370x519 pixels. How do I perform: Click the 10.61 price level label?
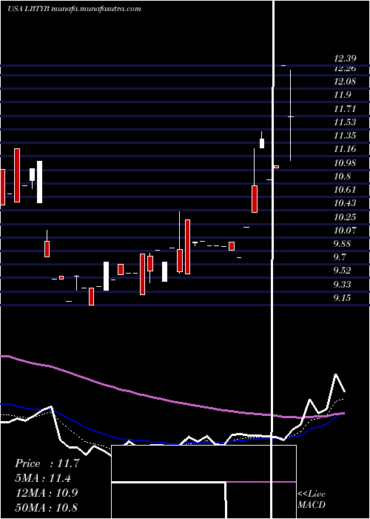click(x=345, y=190)
